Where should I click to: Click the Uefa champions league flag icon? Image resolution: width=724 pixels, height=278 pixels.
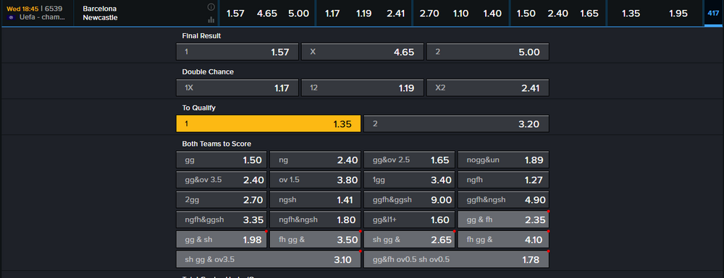[12, 17]
